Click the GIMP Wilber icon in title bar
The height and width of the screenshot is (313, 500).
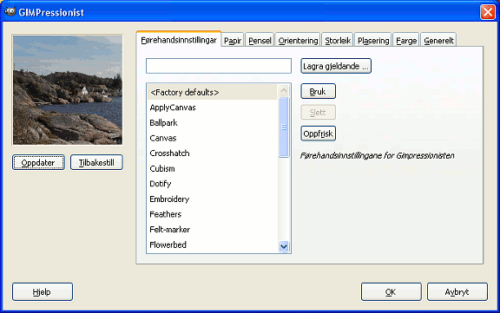10,12
